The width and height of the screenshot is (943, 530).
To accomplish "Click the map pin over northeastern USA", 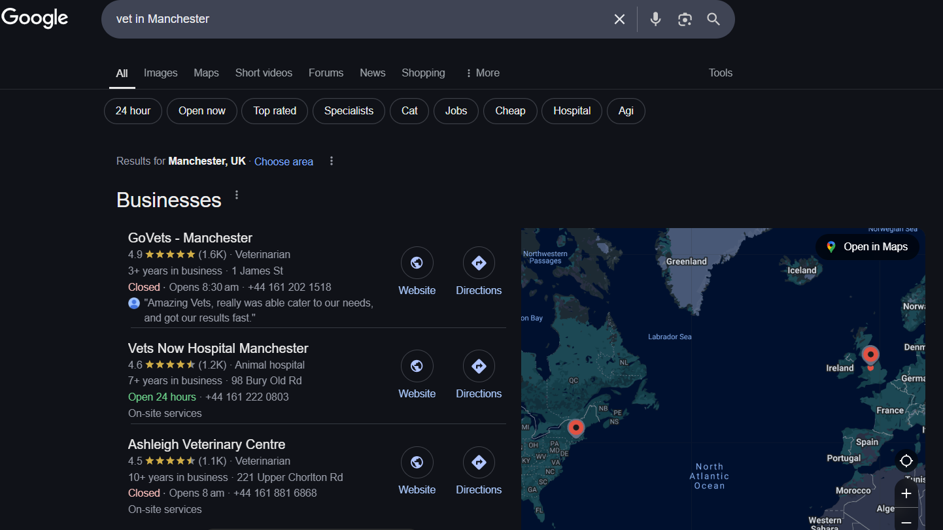I will (x=575, y=428).
